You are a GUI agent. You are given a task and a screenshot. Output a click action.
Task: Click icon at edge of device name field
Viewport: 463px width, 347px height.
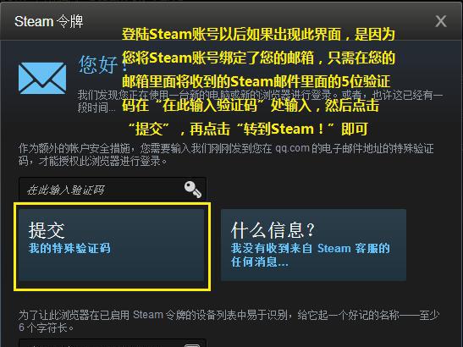(192, 345)
